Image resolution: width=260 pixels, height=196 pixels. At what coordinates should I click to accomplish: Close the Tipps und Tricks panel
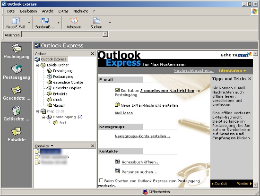[250, 79]
